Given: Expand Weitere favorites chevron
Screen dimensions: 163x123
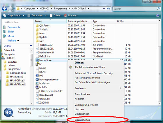Looking at the screenshot, I should [x=18, y=41].
